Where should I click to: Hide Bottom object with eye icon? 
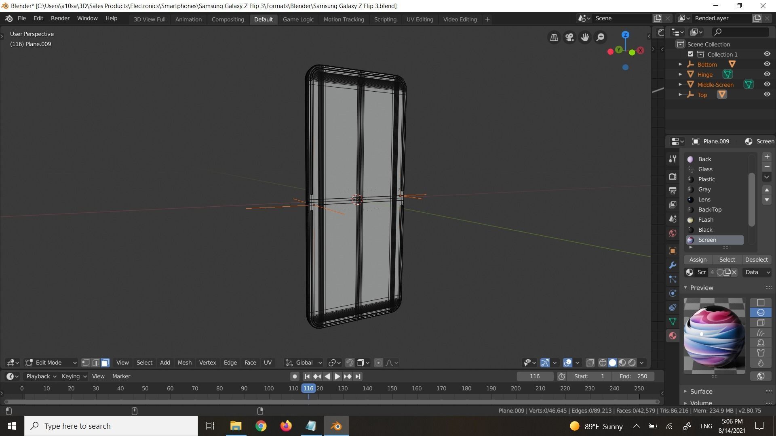(767, 64)
